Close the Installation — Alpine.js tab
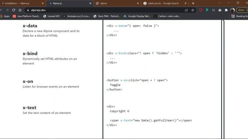This screenshot has height=139, width=248. 43,3
